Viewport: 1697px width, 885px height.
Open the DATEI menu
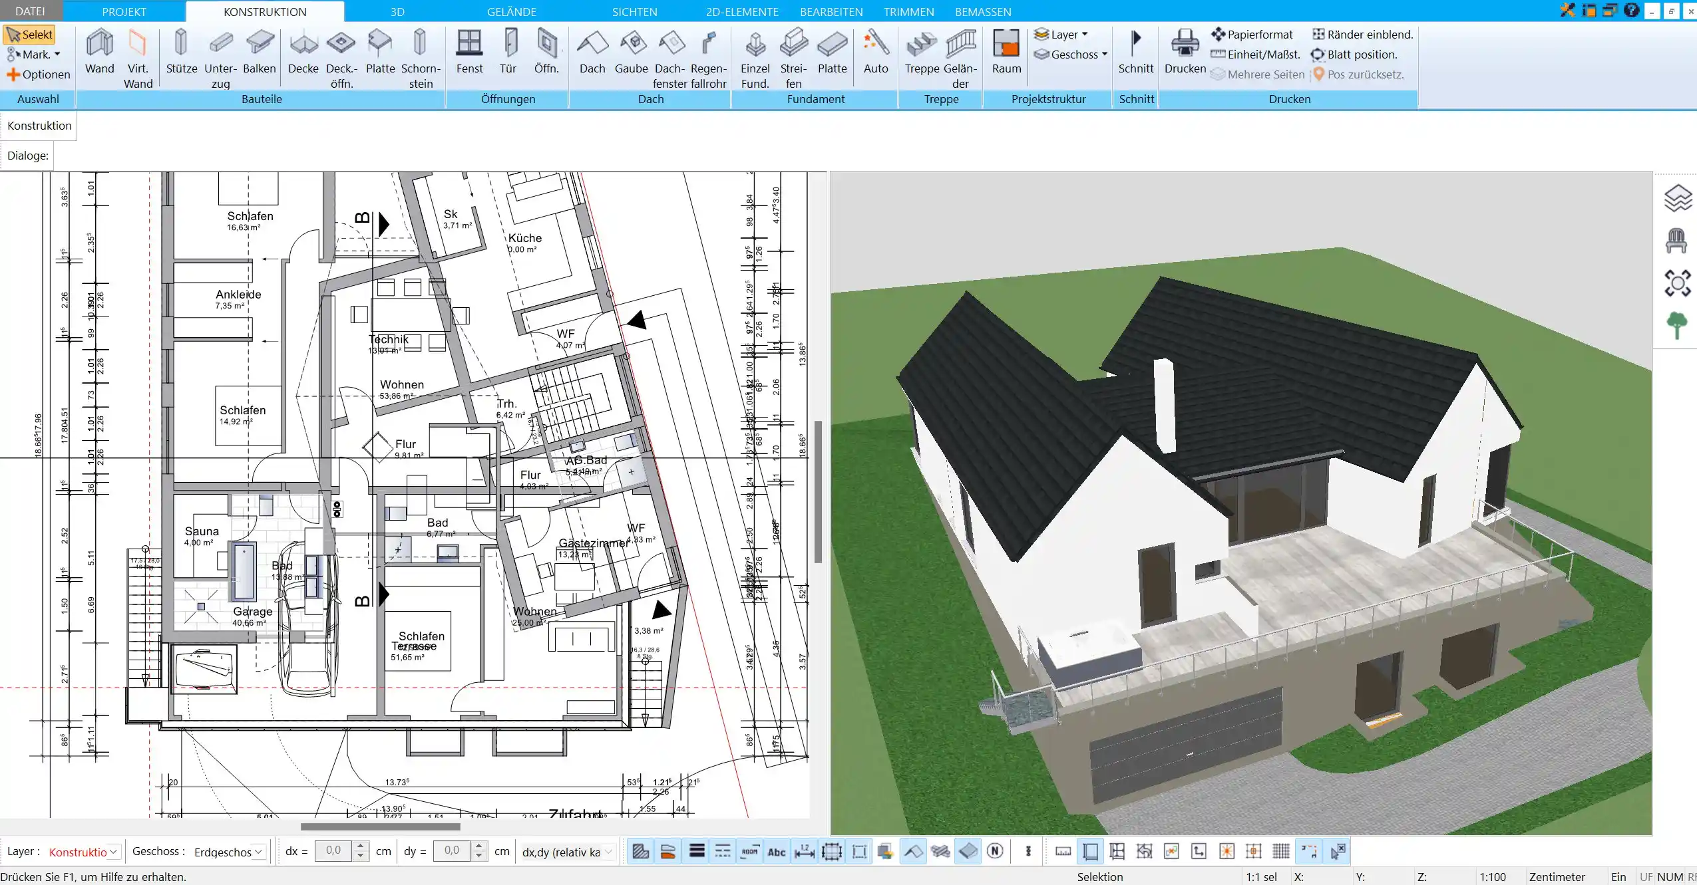(31, 11)
